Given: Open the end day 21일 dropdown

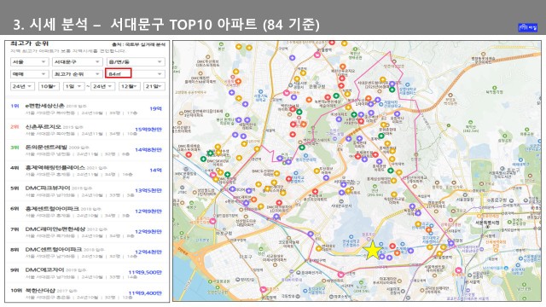Looking at the screenshot, I should pyautogui.click(x=154, y=86).
